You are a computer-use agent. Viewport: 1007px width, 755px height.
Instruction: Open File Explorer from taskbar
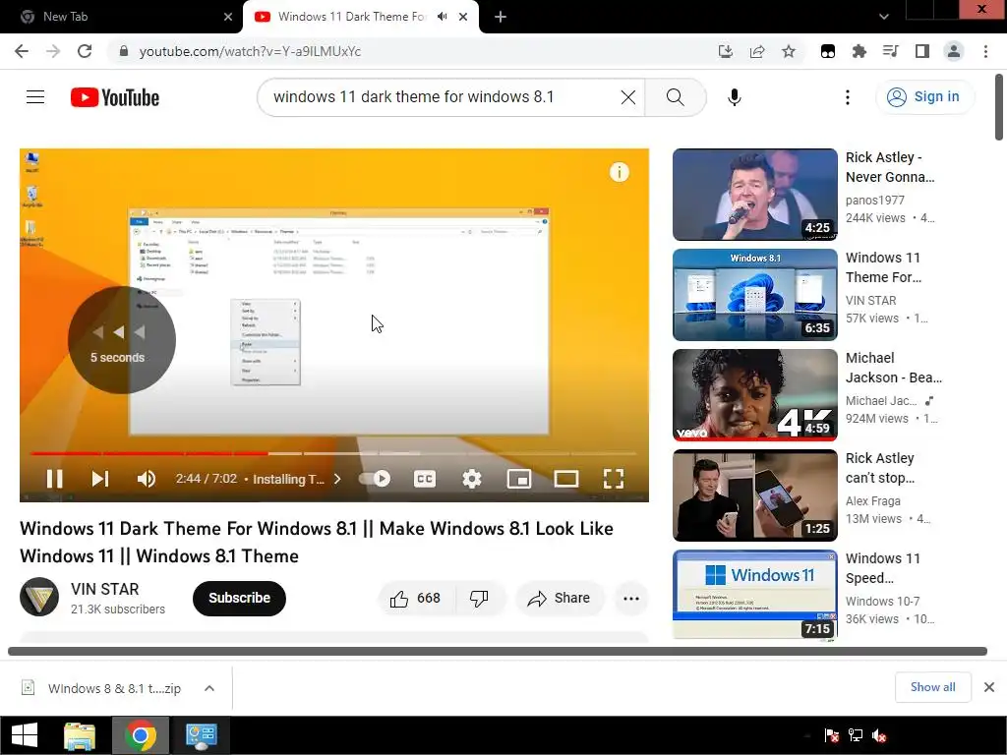(80, 735)
